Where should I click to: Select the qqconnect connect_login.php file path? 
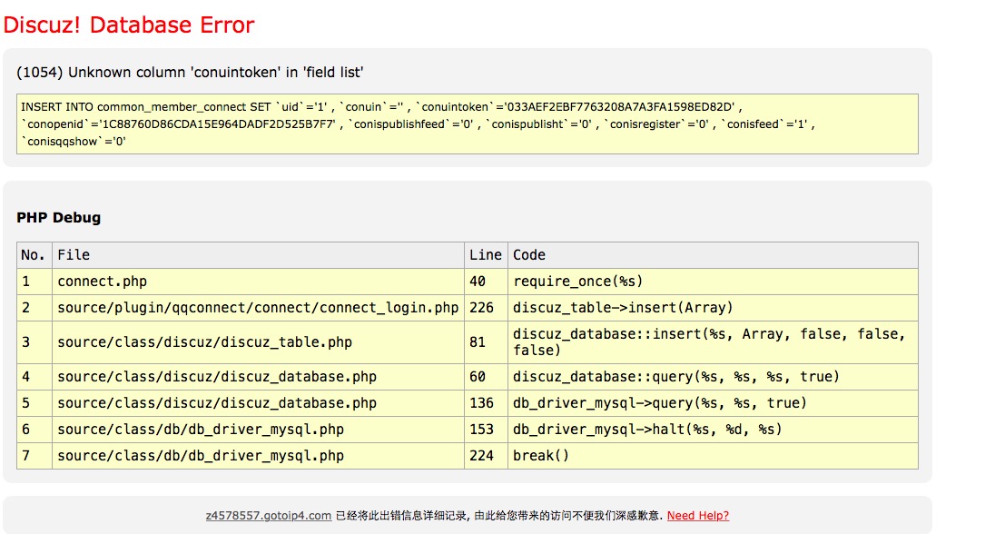tap(258, 308)
